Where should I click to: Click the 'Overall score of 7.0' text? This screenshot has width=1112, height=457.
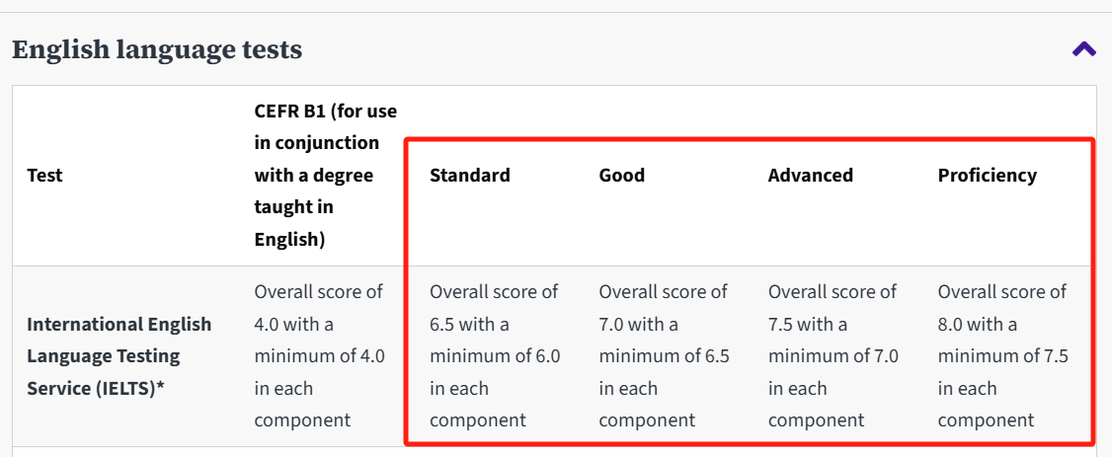point(663,292)
